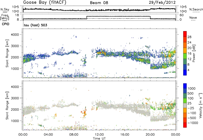Click the "Goose Bay (fitACF)" plot title

point(45,3)
